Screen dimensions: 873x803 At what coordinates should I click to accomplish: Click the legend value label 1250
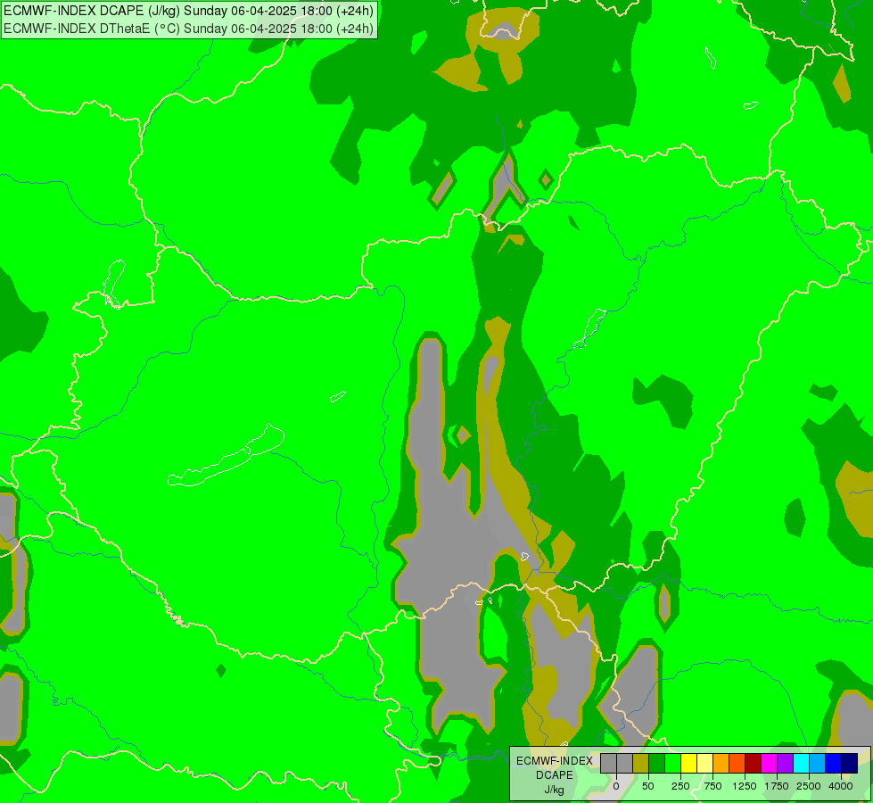pos(745,786)
